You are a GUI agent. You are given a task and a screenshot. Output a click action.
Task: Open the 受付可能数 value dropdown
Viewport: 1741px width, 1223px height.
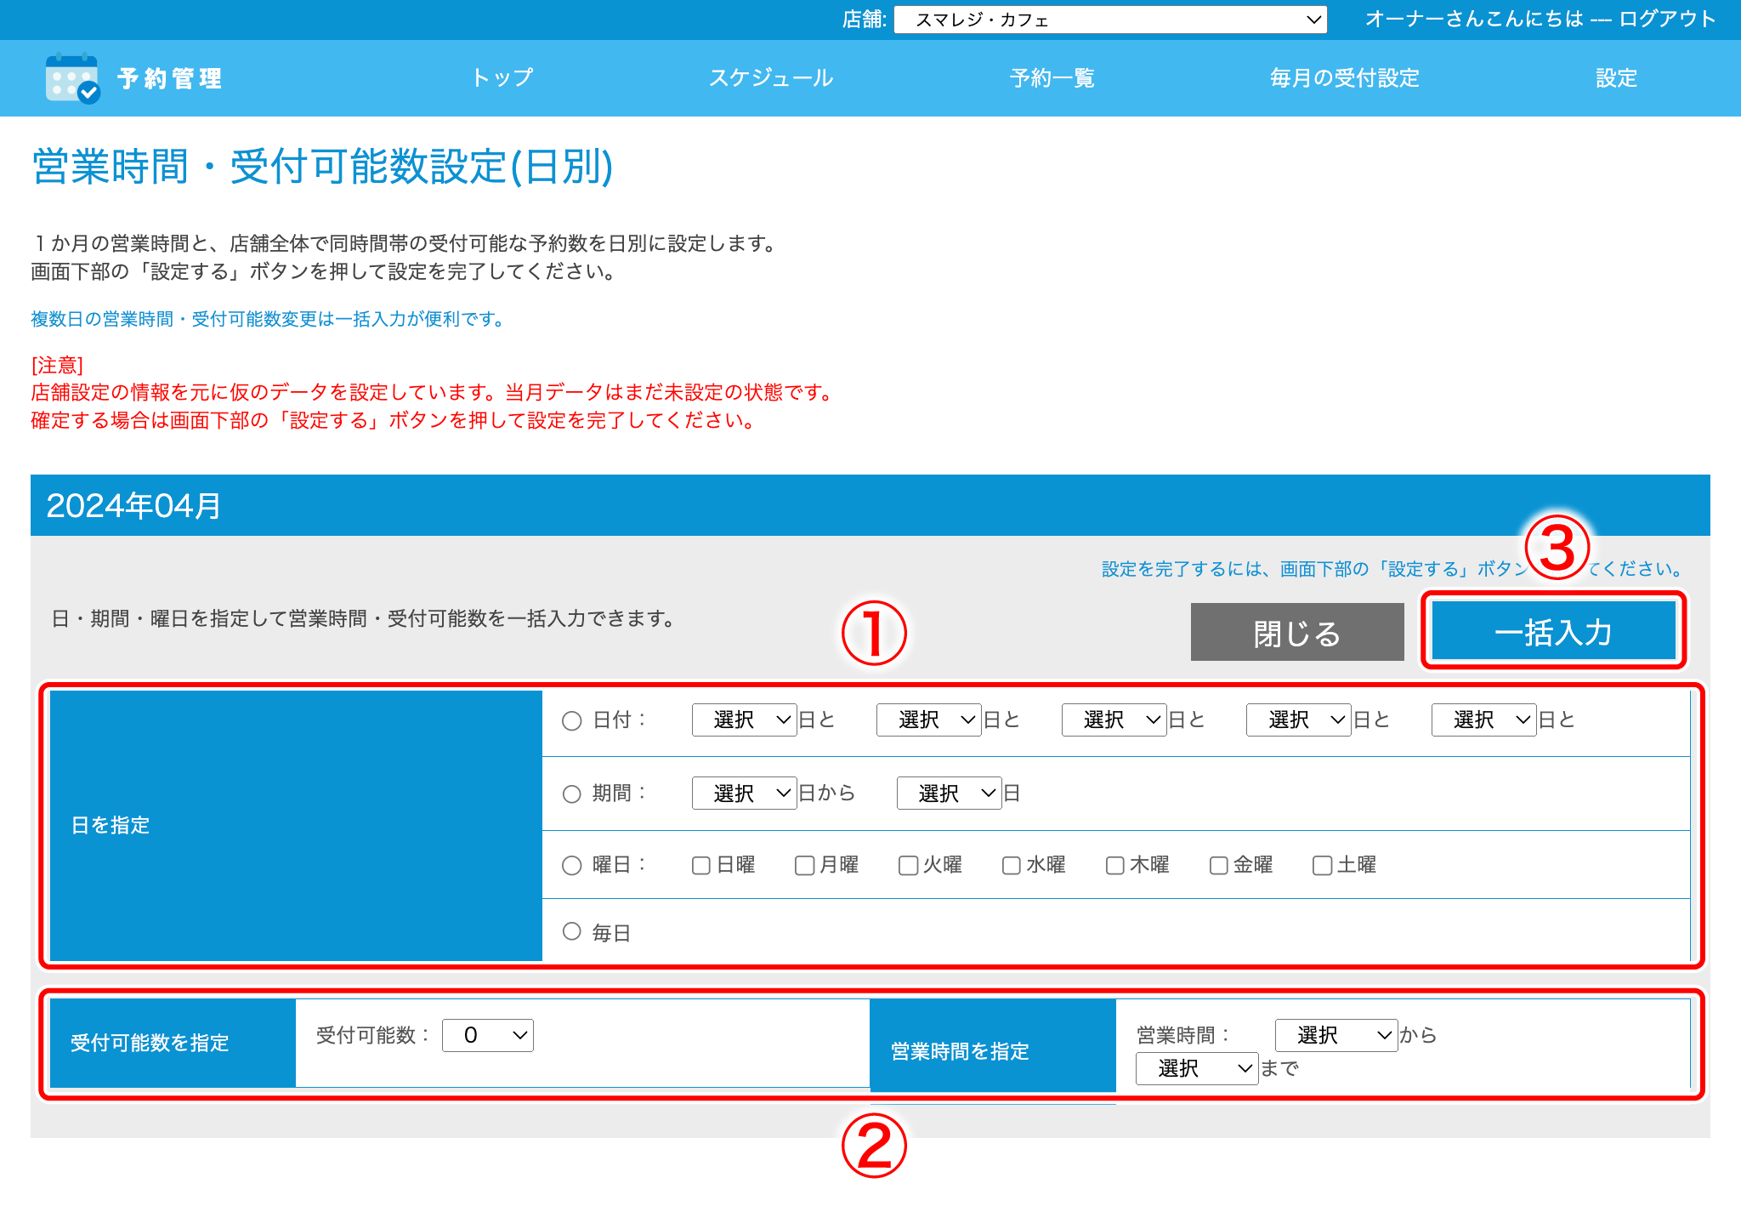pos(487,1035)
